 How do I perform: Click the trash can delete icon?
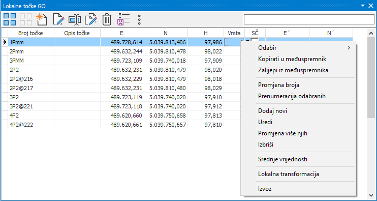[107, 19]
